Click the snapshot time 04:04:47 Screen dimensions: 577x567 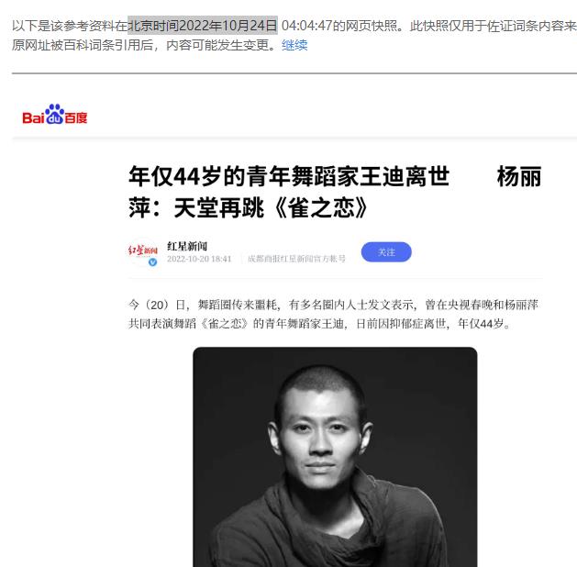307,26
